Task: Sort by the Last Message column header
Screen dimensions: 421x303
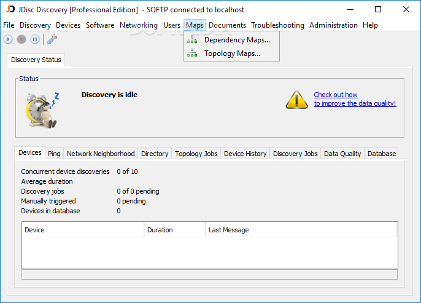Action: pos(301,230)
